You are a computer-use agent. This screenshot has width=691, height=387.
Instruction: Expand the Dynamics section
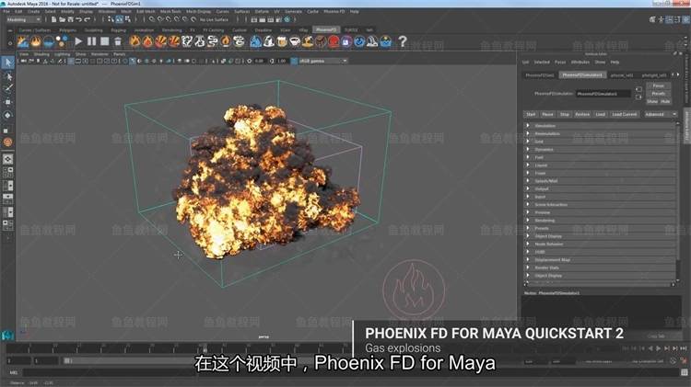600,150
